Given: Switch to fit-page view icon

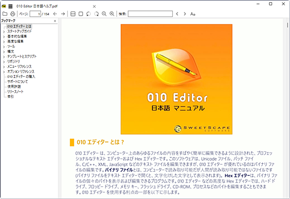Looking at the screenshot, I should [x=81, y=14].
